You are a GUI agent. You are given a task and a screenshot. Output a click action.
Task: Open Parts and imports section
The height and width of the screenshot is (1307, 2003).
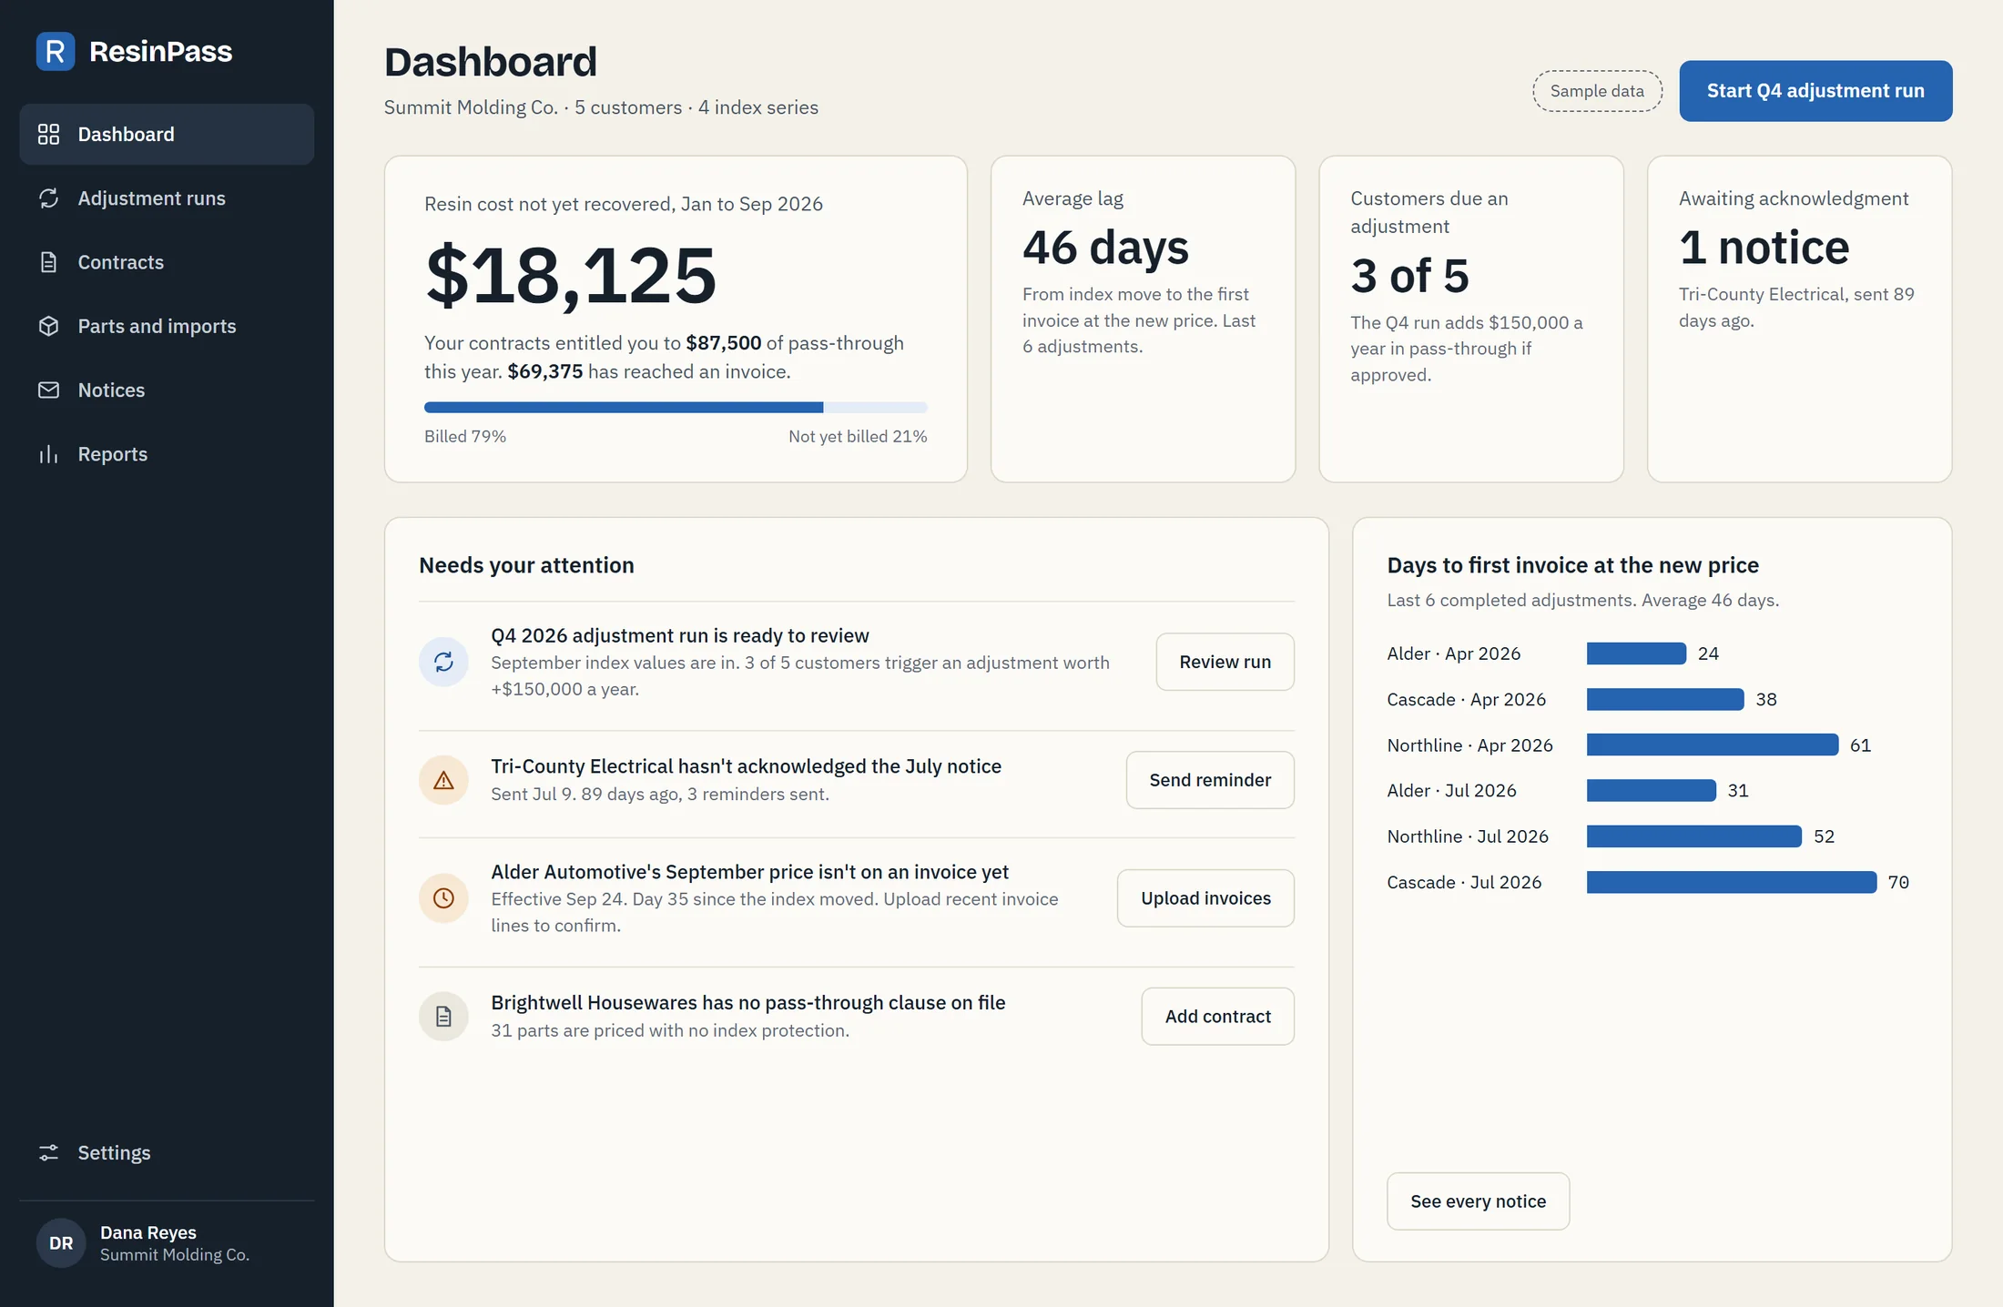point(167,326)
